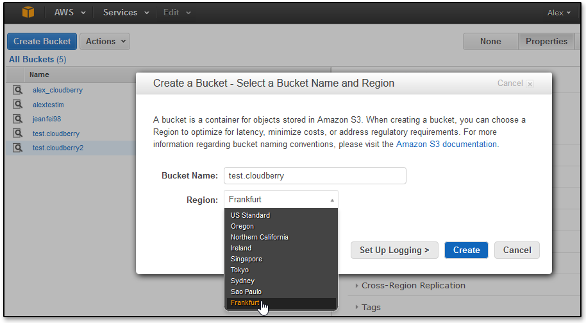
Task: Open the Actions dropdown button
Action: pos(105,41)
